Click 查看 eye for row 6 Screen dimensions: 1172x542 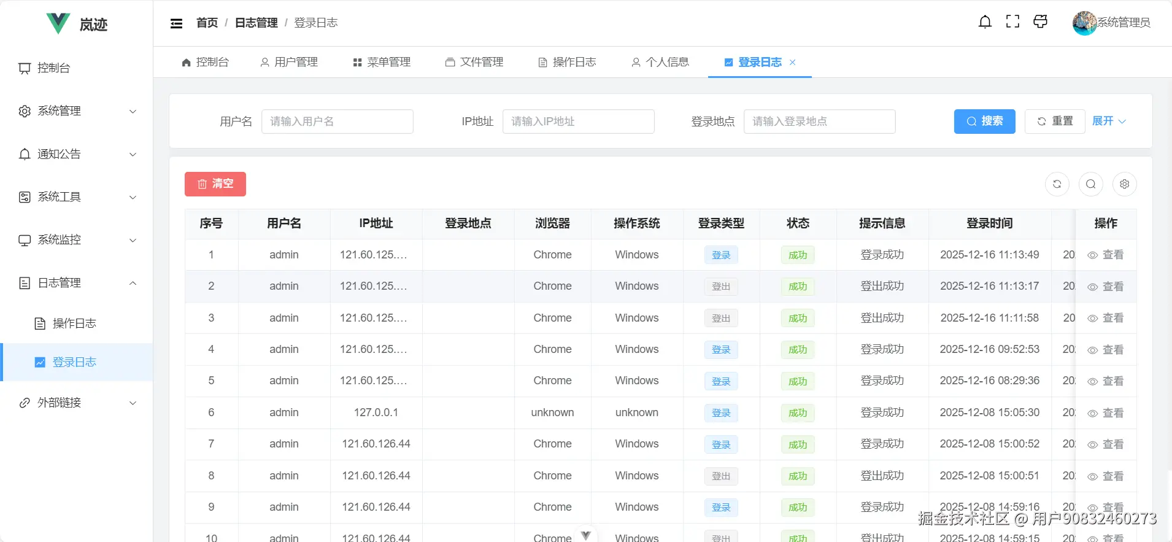1106,413
